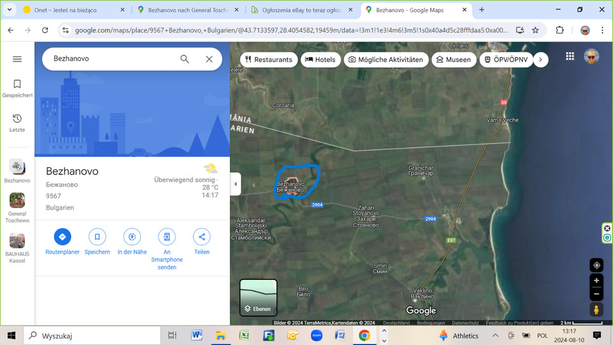Open Gespeichert saved places
The width and height of the screenshot is (613, 345).
click(x=17, y=88)
